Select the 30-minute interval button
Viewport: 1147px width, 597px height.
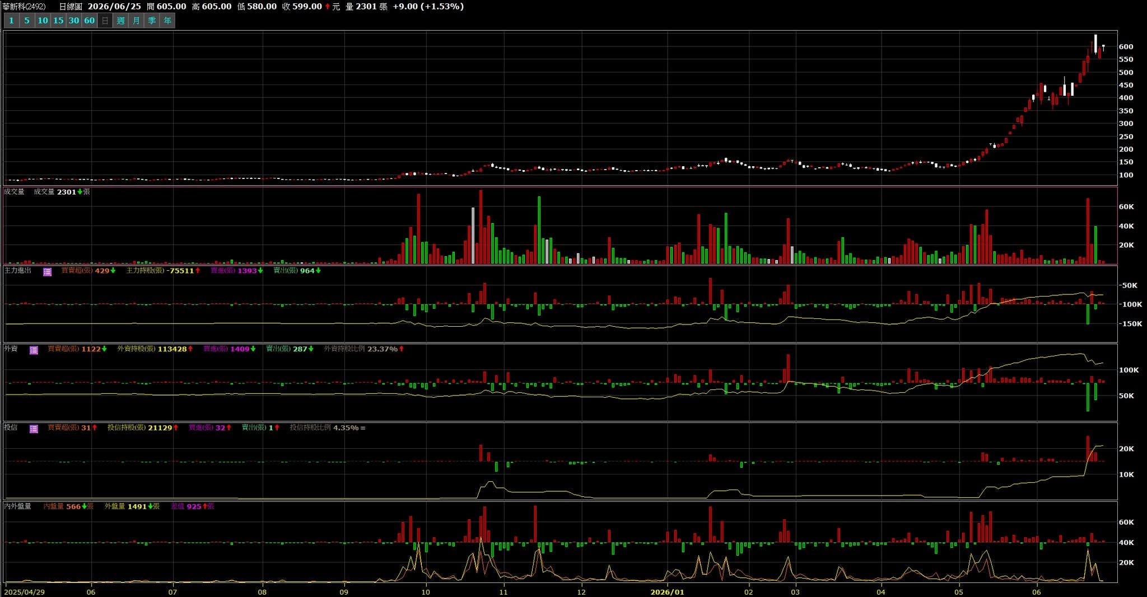74,21
